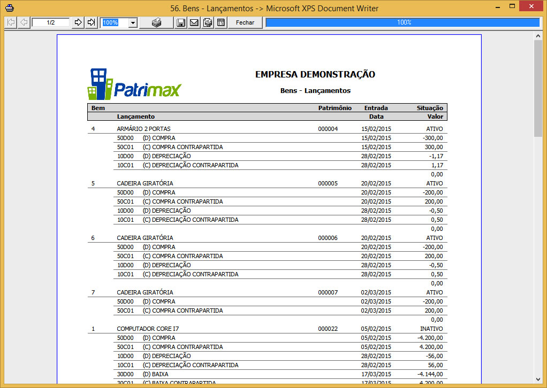Print the report with printer icon
The image size is (547, 388).
tap(157, 22)
